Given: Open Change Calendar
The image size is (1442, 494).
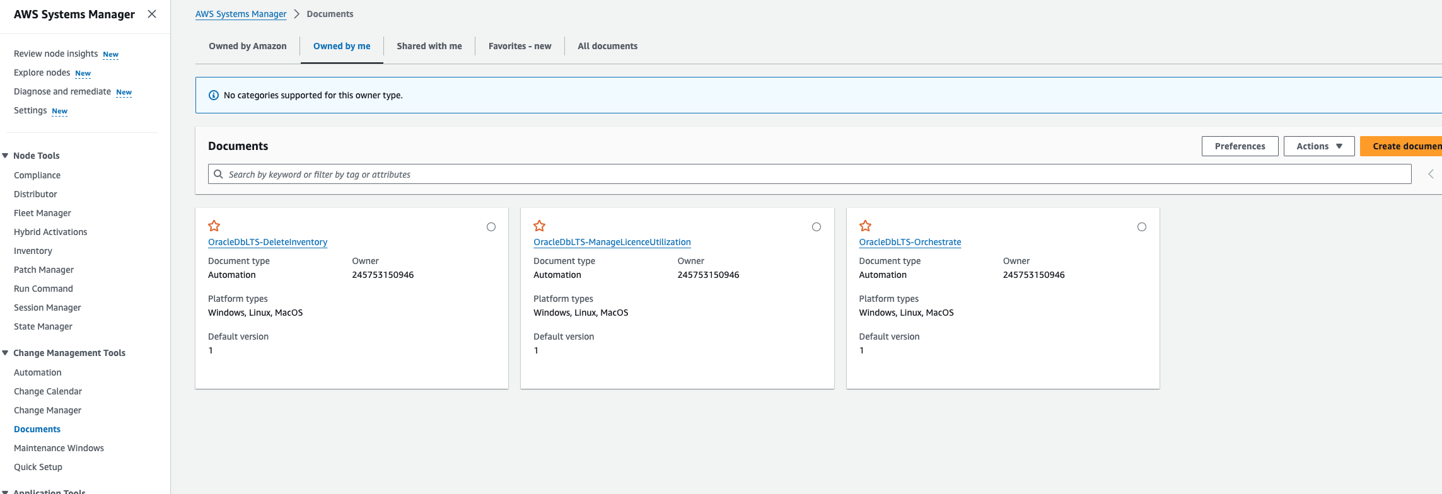Looking at the screenshot, I should [48, 391].
